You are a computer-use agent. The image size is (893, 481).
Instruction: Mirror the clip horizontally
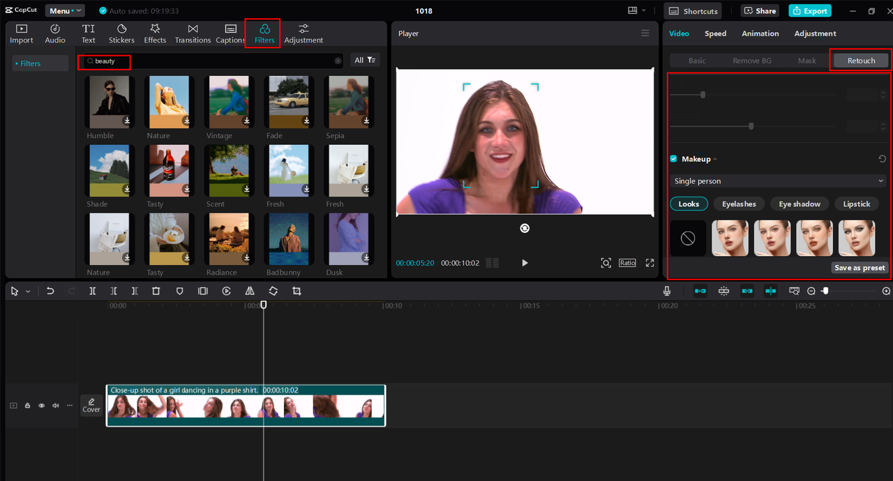(x=250, y=291)
